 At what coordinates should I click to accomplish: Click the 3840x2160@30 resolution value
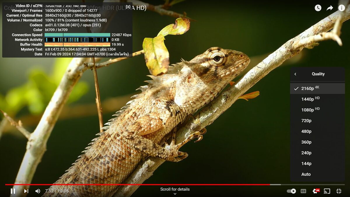(73, 15)
